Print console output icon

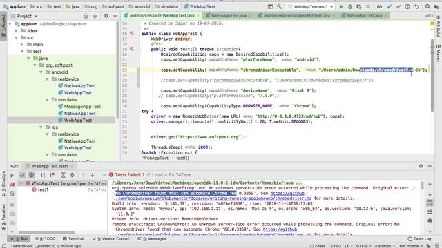pos(430,220)
